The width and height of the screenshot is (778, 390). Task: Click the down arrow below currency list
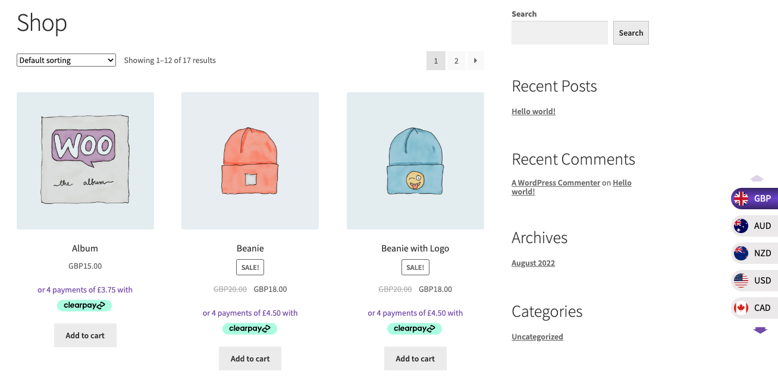(x=760, y=330)
